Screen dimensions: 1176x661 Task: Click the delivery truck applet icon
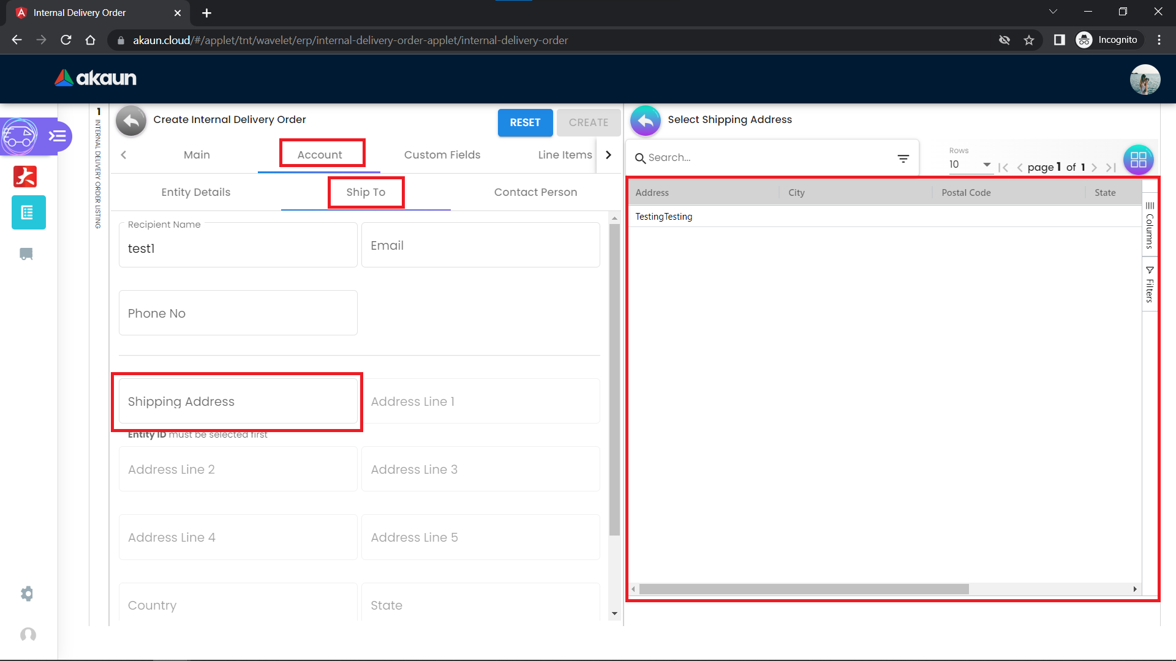coord(19,136)
